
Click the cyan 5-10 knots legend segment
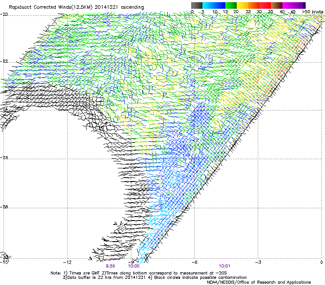point(208,5)
